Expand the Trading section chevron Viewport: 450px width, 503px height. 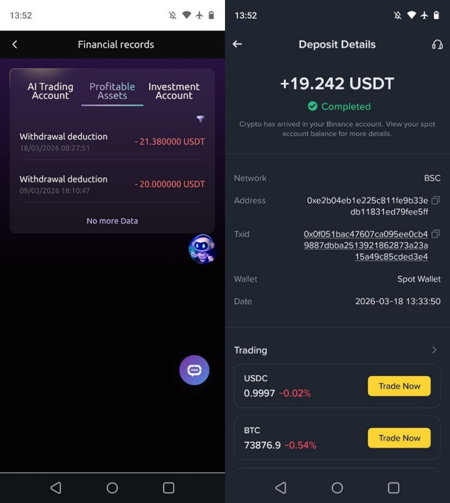434,350
